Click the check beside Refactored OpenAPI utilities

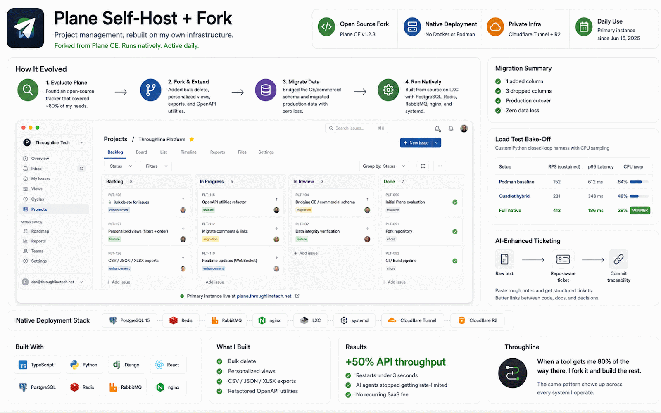pyautogui.click(x=219, y=391)
